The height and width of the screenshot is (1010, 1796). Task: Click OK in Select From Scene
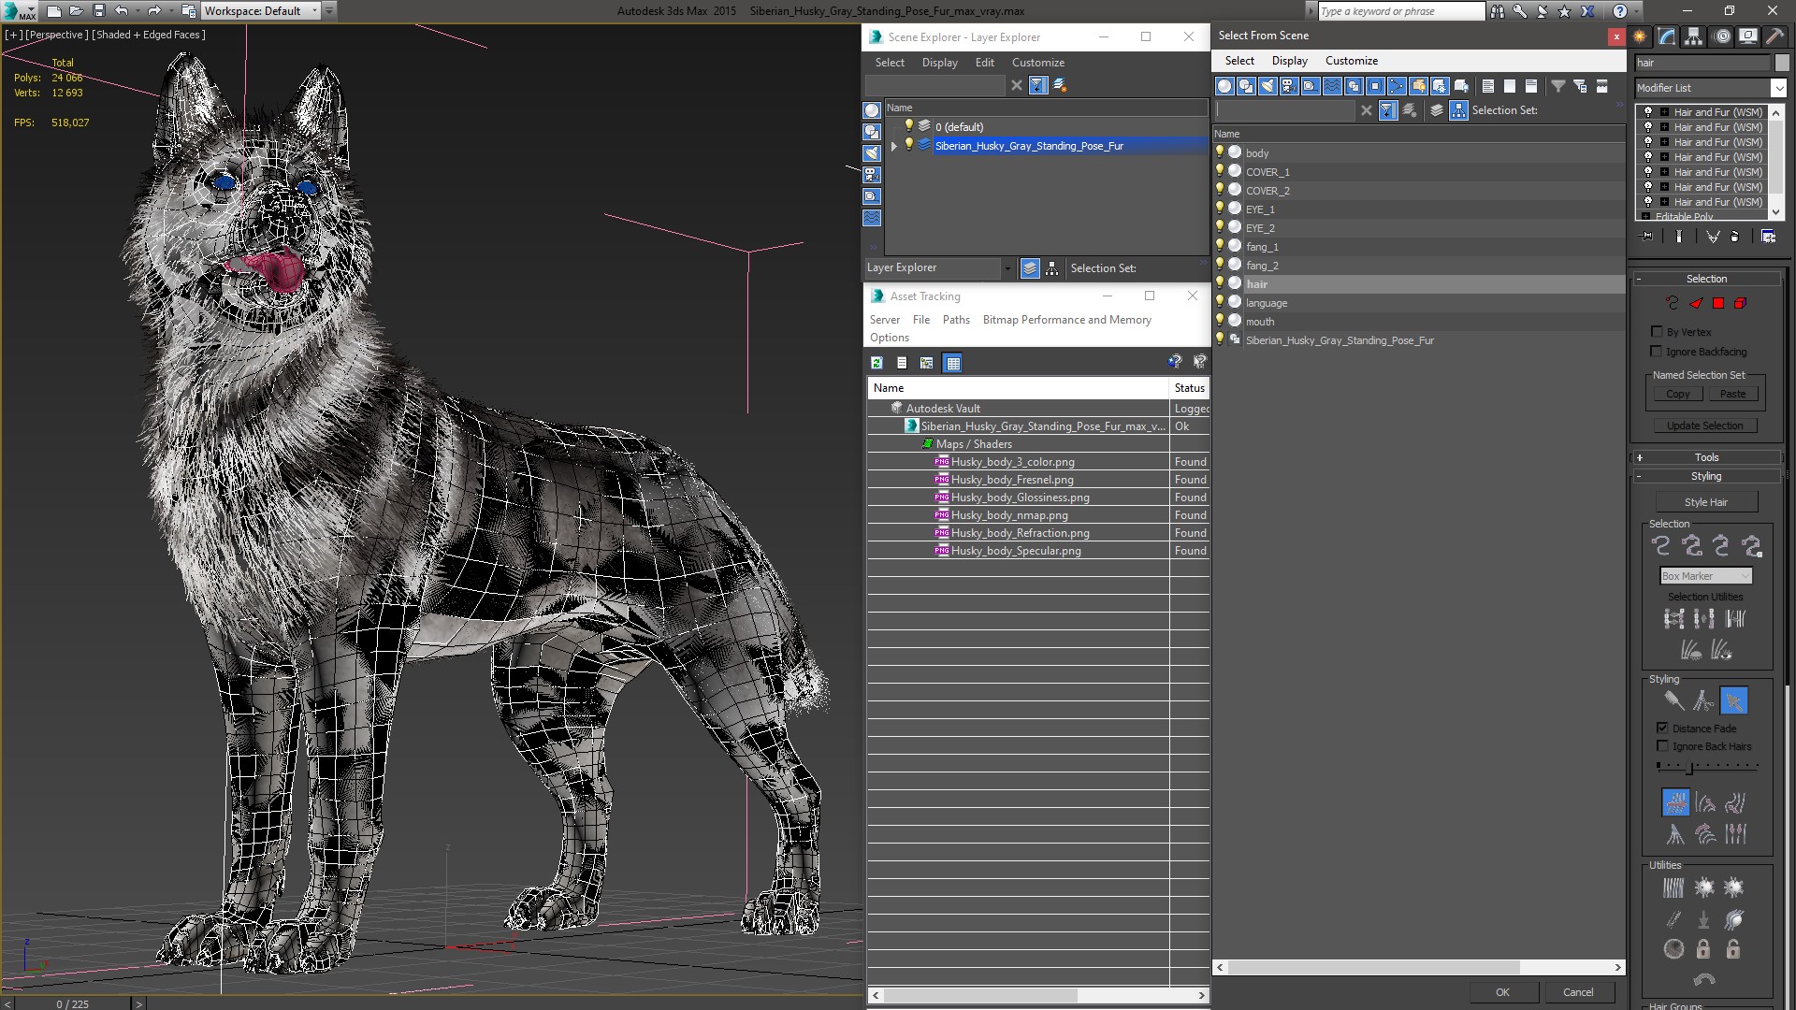(1502, 992)
